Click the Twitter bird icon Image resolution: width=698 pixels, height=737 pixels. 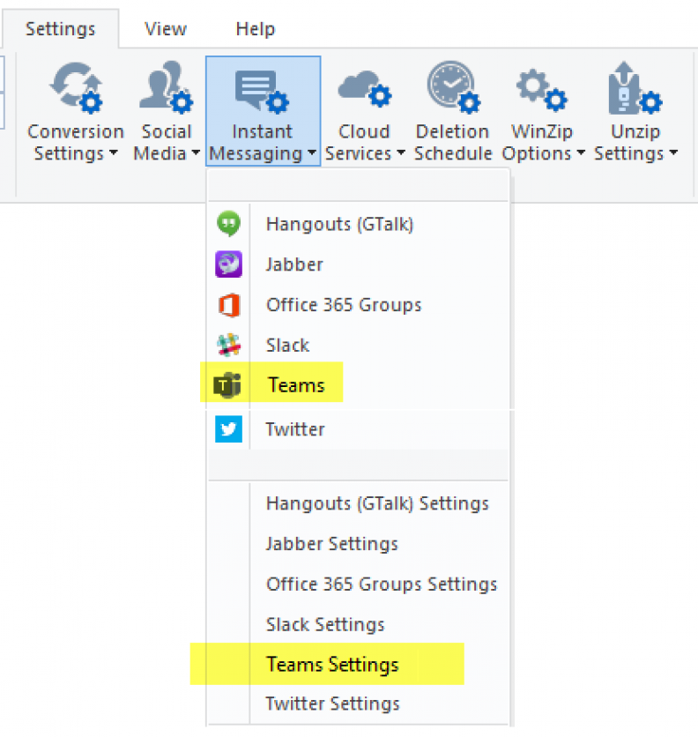coord(229,429)
